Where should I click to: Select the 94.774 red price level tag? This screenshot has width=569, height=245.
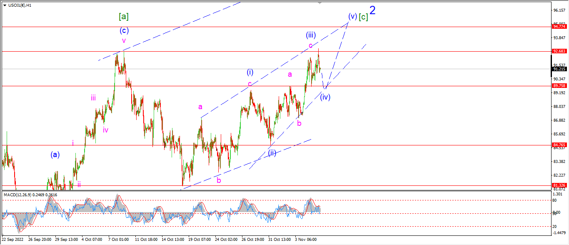point(559,26)
